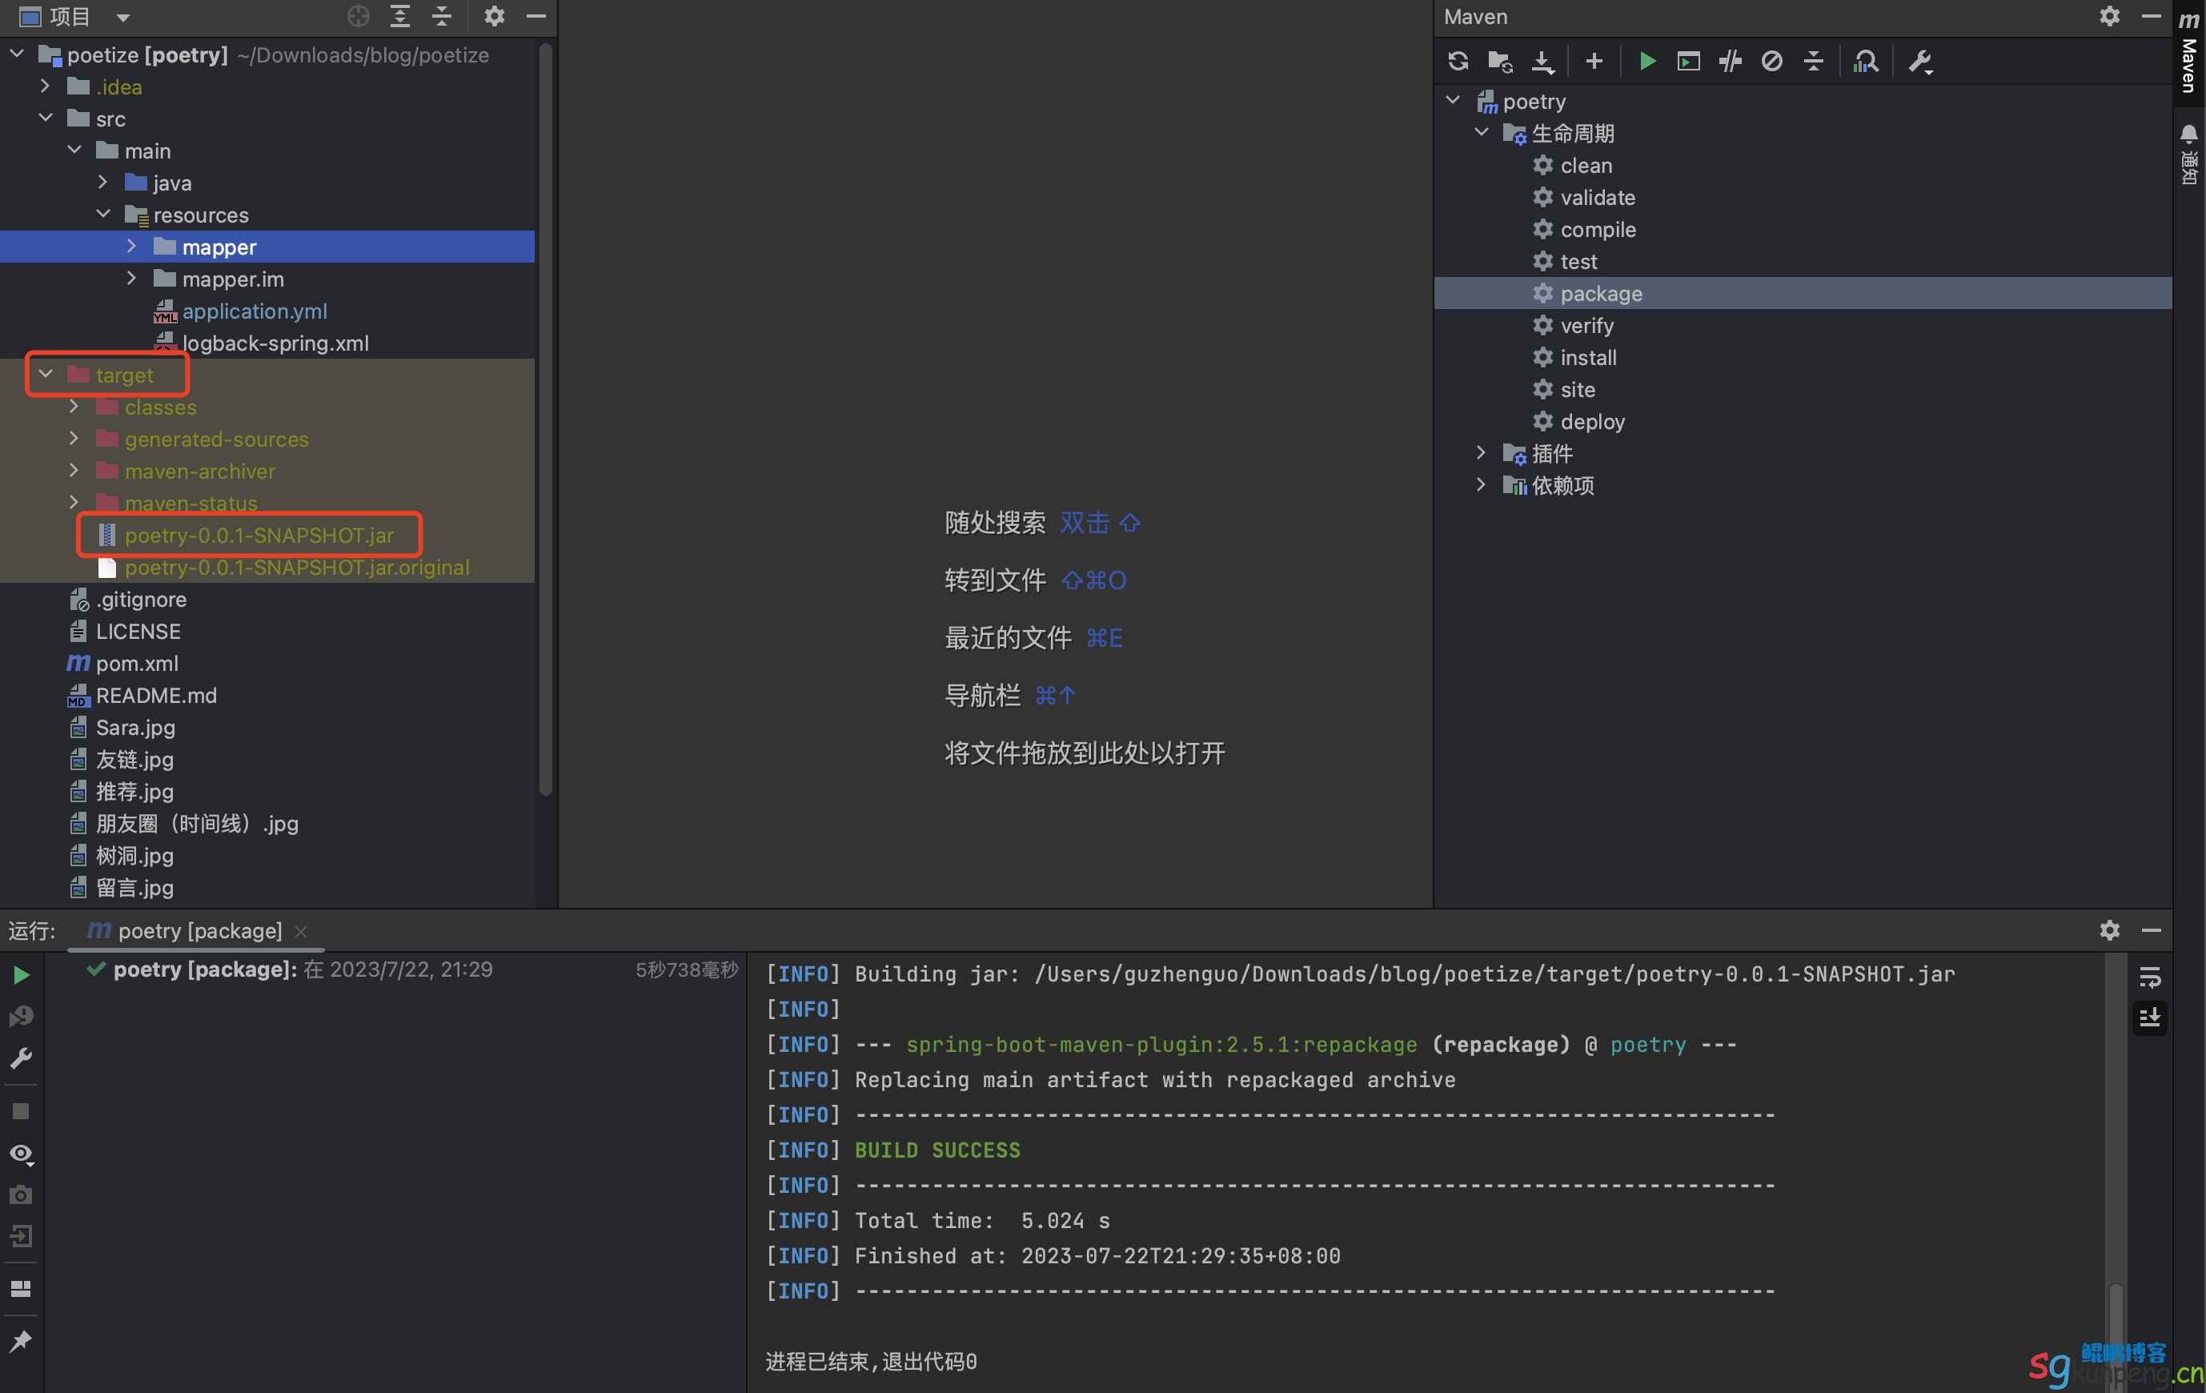Execute Maven goal icon
This screenshot has height=1393, width=2206.
(1688, 62)
